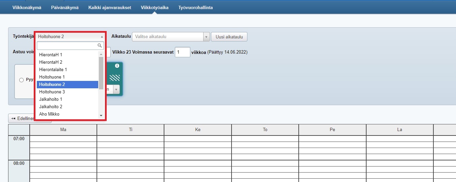Select the radio button beside the Pyy label
Viewport: 456px width, 182px height.
tap(22, 80)
